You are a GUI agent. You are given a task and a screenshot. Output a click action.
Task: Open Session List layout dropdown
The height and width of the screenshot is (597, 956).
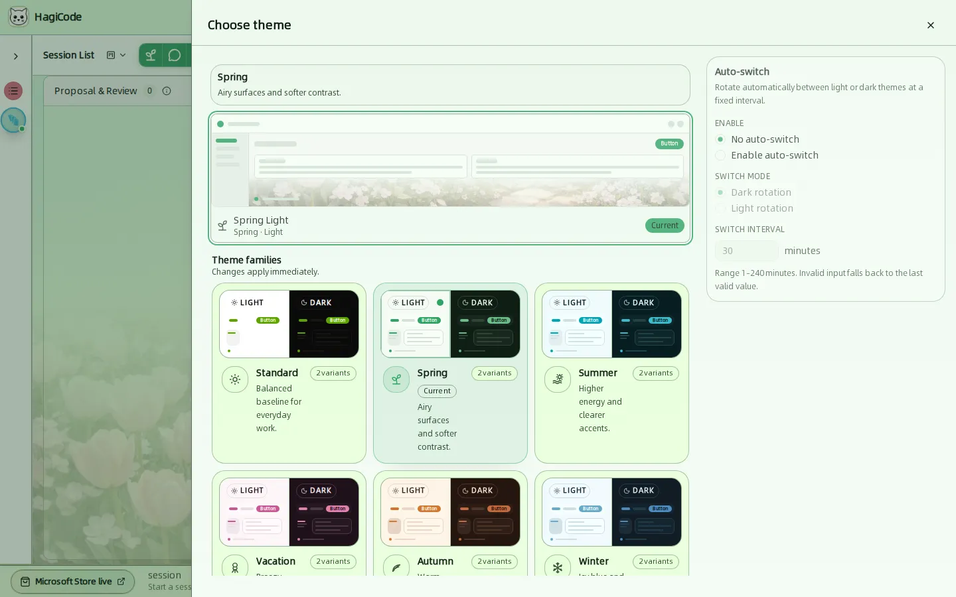pos(116,55)
